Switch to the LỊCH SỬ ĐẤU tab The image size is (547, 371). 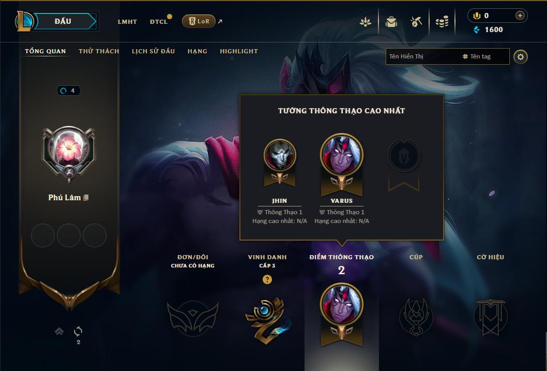pos(153,51)
